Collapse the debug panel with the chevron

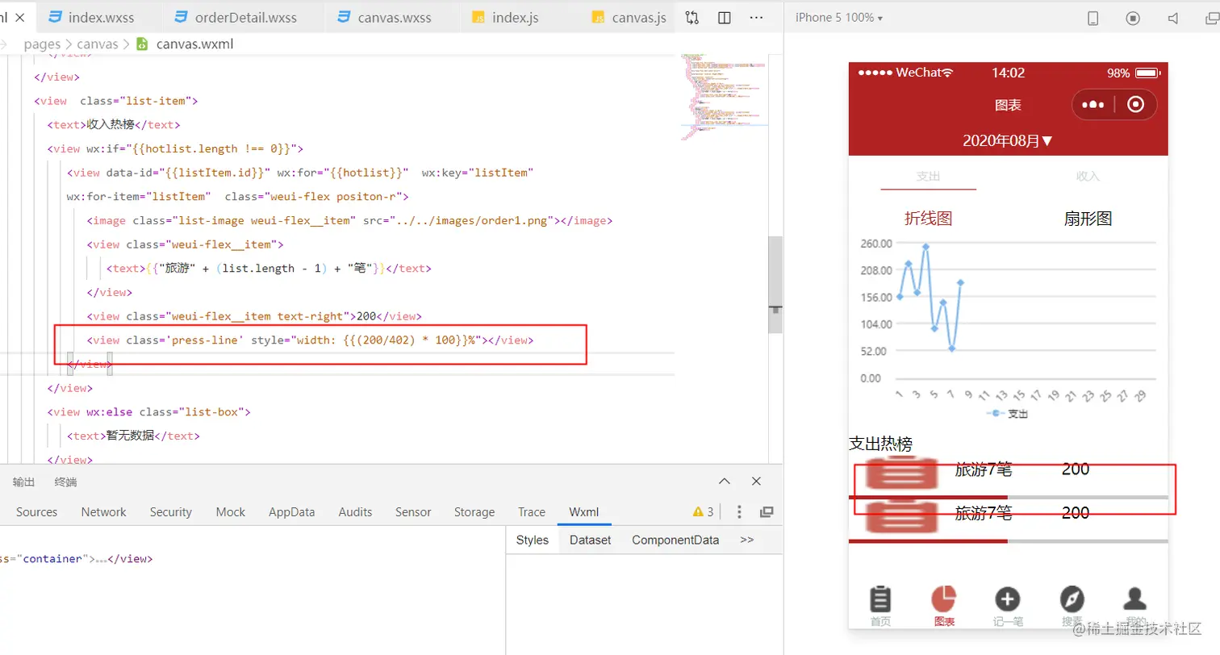click(x=725, y=482)
